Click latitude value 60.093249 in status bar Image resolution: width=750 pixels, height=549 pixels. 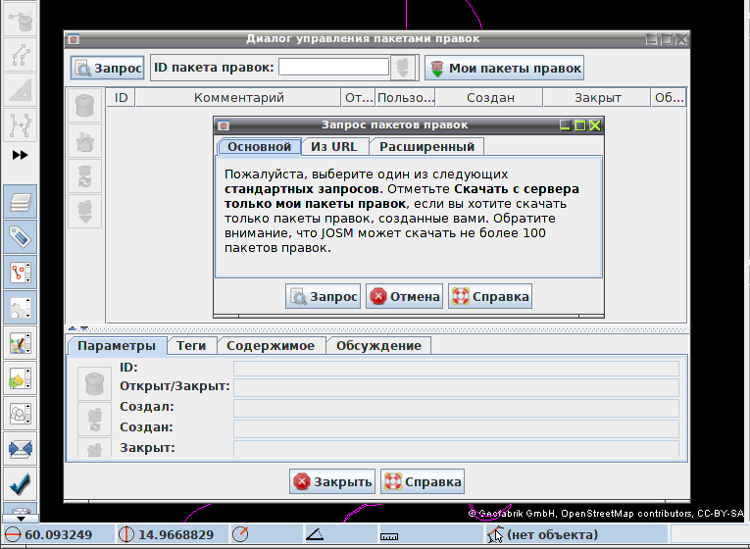58,534
